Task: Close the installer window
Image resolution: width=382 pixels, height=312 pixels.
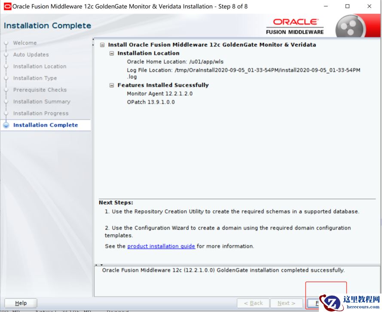Action: (x=370, y=6)
